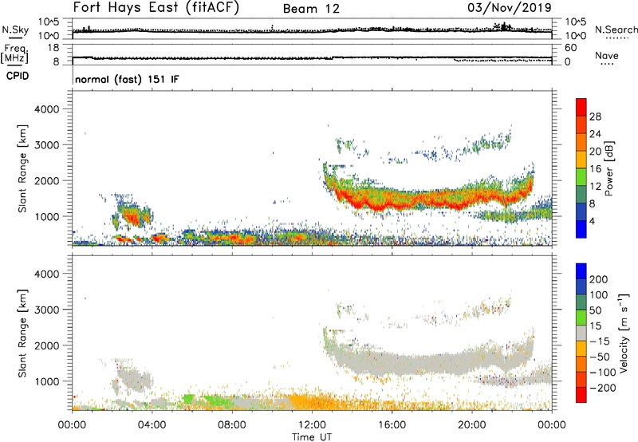The height and width of the screenshot is (442, 638).
Task: Click the red bottom segment of velocity colorbar
Action: pos(581,395)
